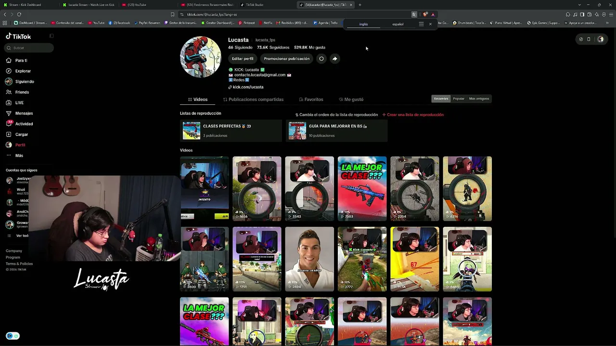Switch to Stream - Kick Dashboard browser tab

click(28, 5)
